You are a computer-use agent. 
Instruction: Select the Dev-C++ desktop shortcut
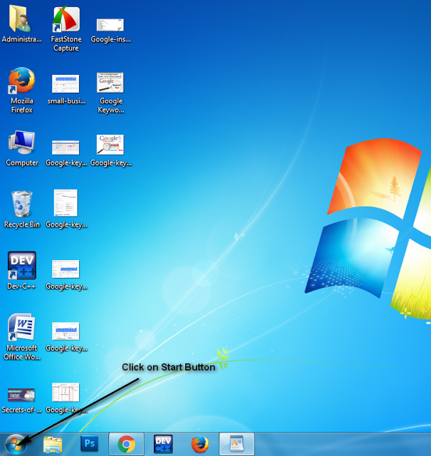click(22, 271)
